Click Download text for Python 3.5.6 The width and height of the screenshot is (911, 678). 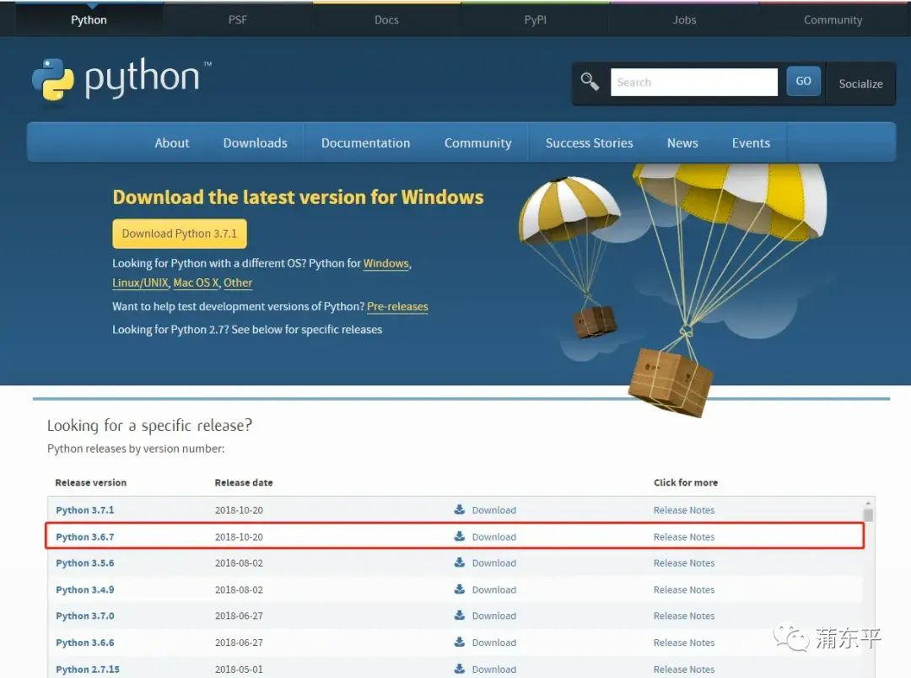tap(493, 563)
